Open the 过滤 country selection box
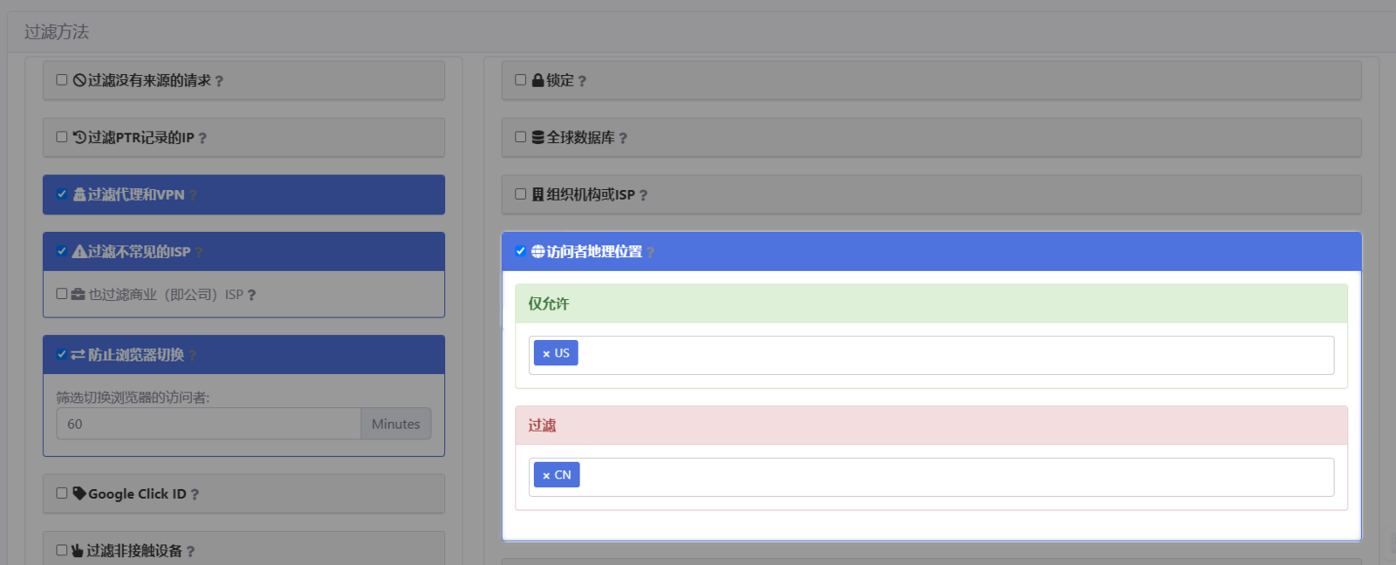 pos(951,477)
